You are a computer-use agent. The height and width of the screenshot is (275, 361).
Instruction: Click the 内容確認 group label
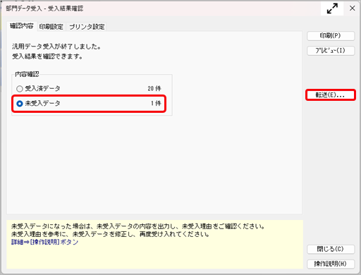pyautogui.click(x=27, y=74)
